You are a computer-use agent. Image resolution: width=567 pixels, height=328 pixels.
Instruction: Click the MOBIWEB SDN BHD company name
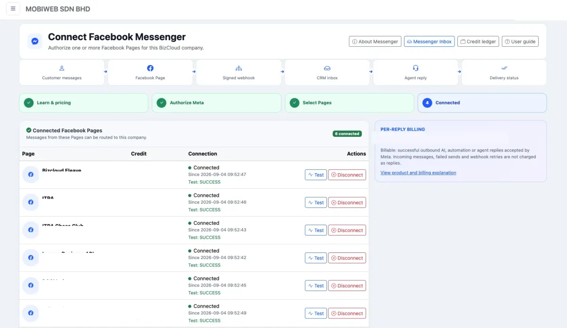58,9
